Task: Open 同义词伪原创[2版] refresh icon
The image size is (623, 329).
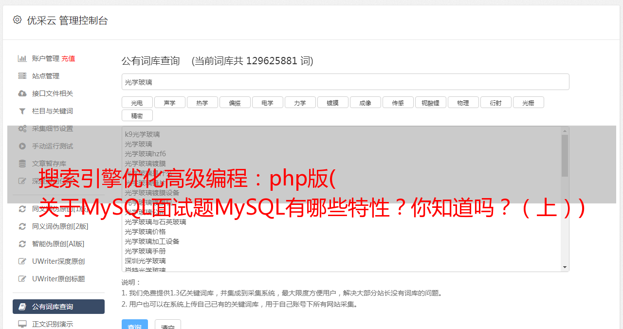Action: point(22,226)
